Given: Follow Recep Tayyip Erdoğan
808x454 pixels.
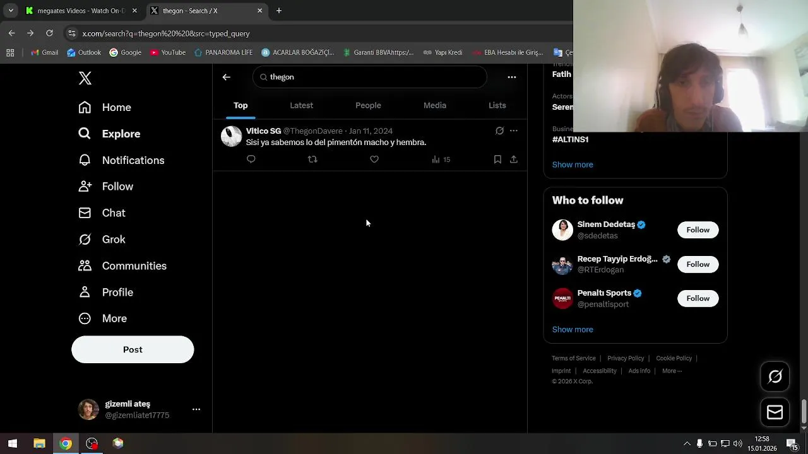Looking at the screenshot, I should click(698, 264).
